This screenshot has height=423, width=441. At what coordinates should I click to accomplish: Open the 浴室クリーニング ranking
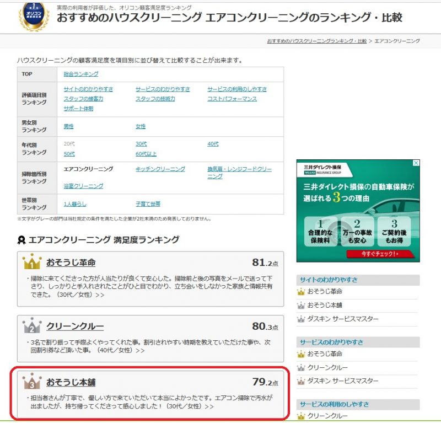point(83,186)
